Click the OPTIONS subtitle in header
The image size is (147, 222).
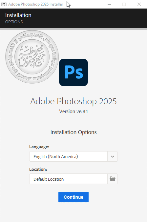[x=14, y=22]
